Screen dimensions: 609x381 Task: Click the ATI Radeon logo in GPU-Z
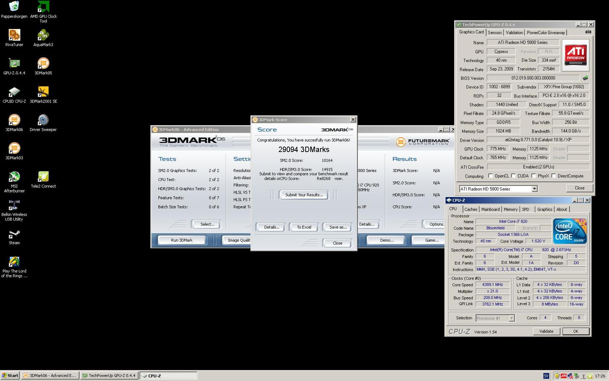(576, 55)
